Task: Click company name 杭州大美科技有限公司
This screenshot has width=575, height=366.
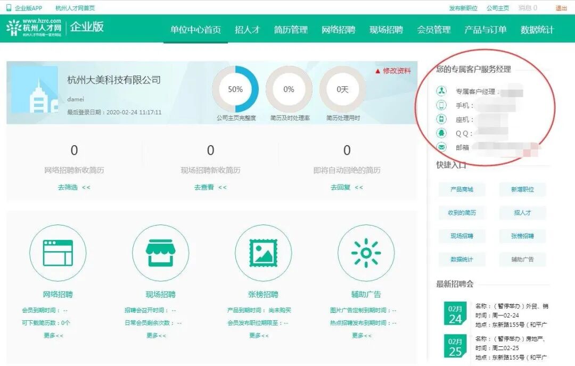Action: [x=114, y=80]
